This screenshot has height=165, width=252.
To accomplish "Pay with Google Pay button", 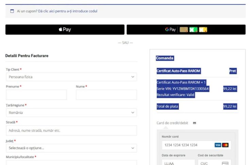I will pos(186,30).
